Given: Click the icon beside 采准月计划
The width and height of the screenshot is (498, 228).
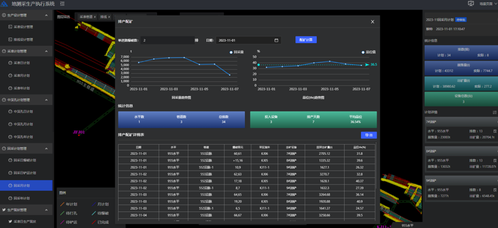Looking at the screenshot, I should (10, 75).
